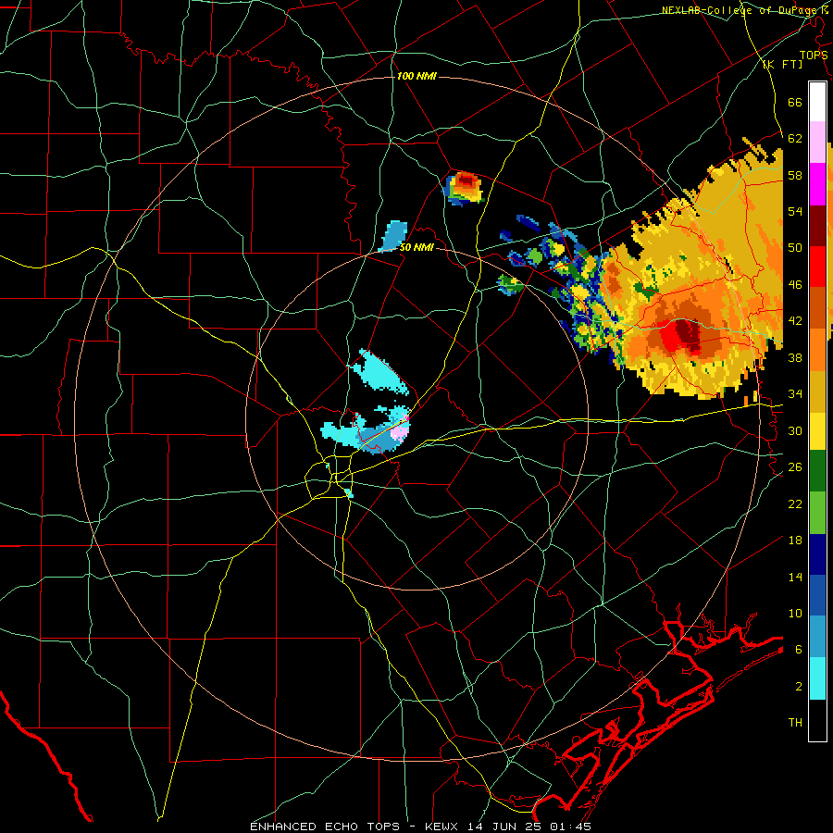Click the '10' legend value
This screenshot has height=833, width=833.
tap(795, 613)
